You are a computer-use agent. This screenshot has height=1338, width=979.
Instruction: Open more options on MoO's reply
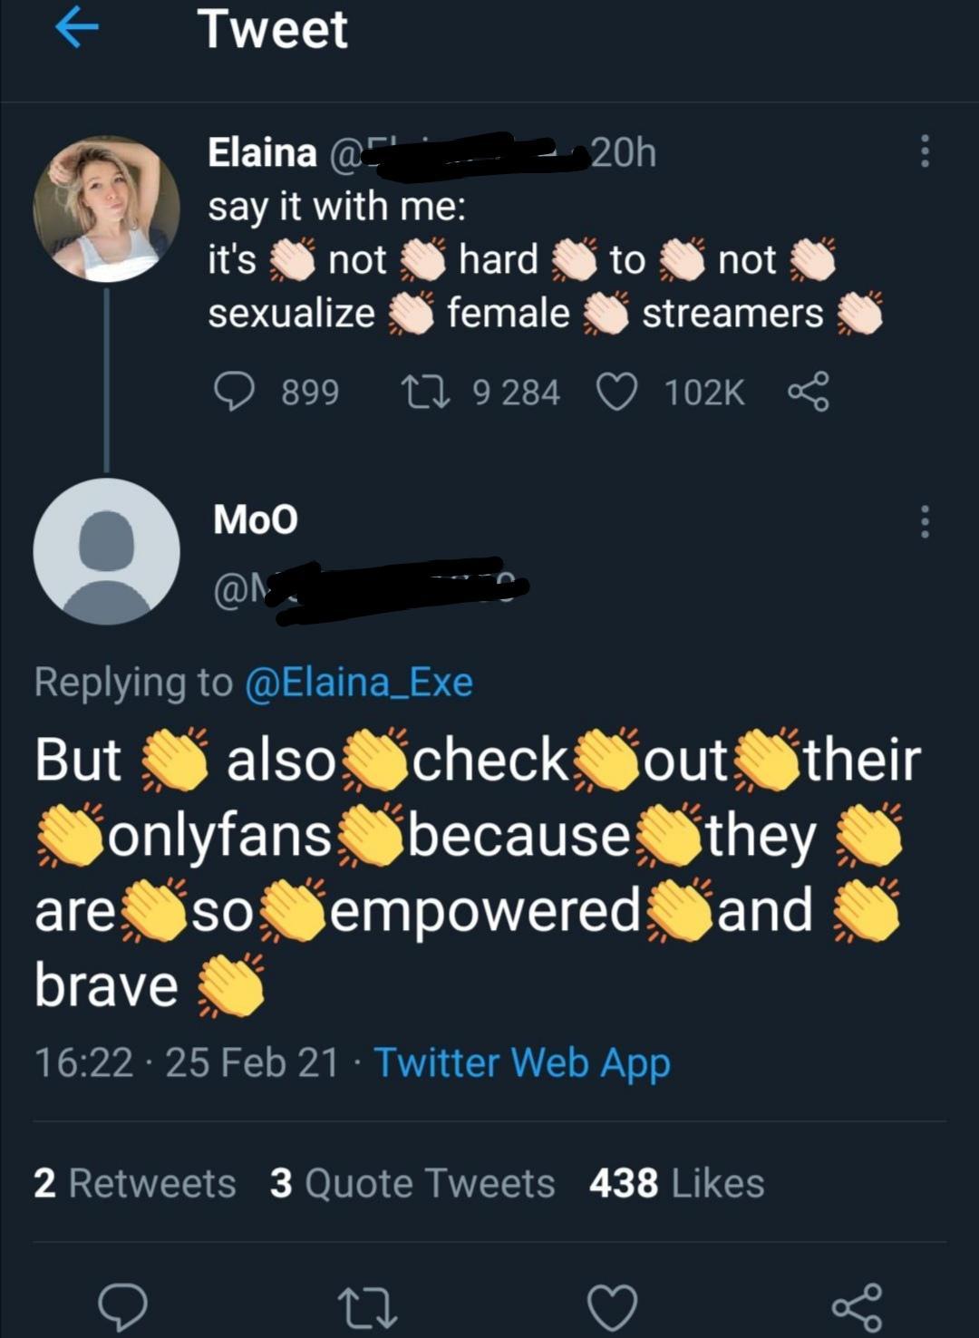click(924, 522)
